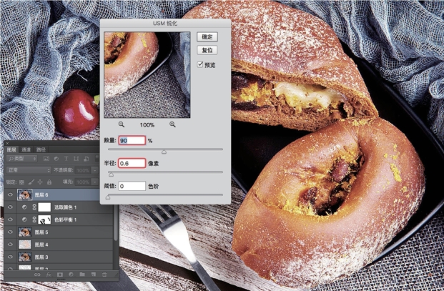Viewport: 444px width, 291px height.
Task: Filter layers by smart object icon
Action: [87, 159]
